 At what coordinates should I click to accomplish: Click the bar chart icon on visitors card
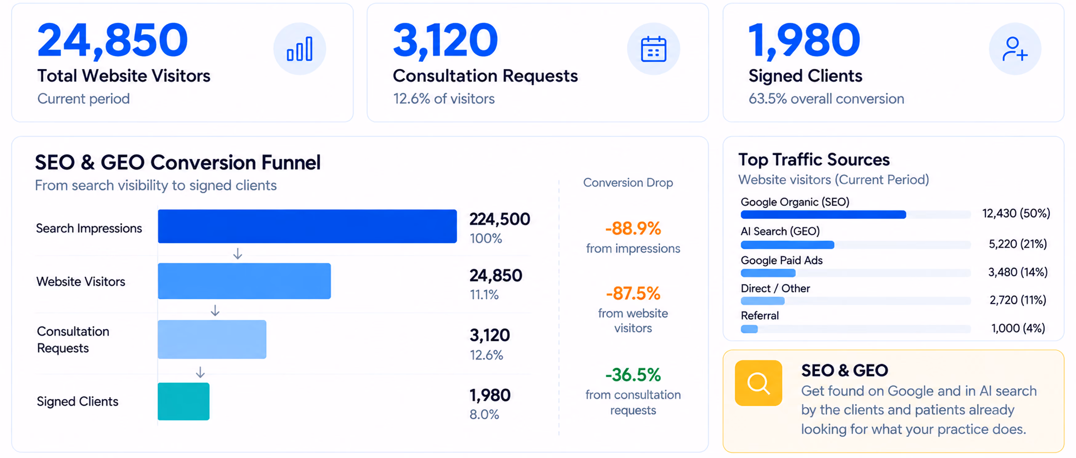(299, 49)
